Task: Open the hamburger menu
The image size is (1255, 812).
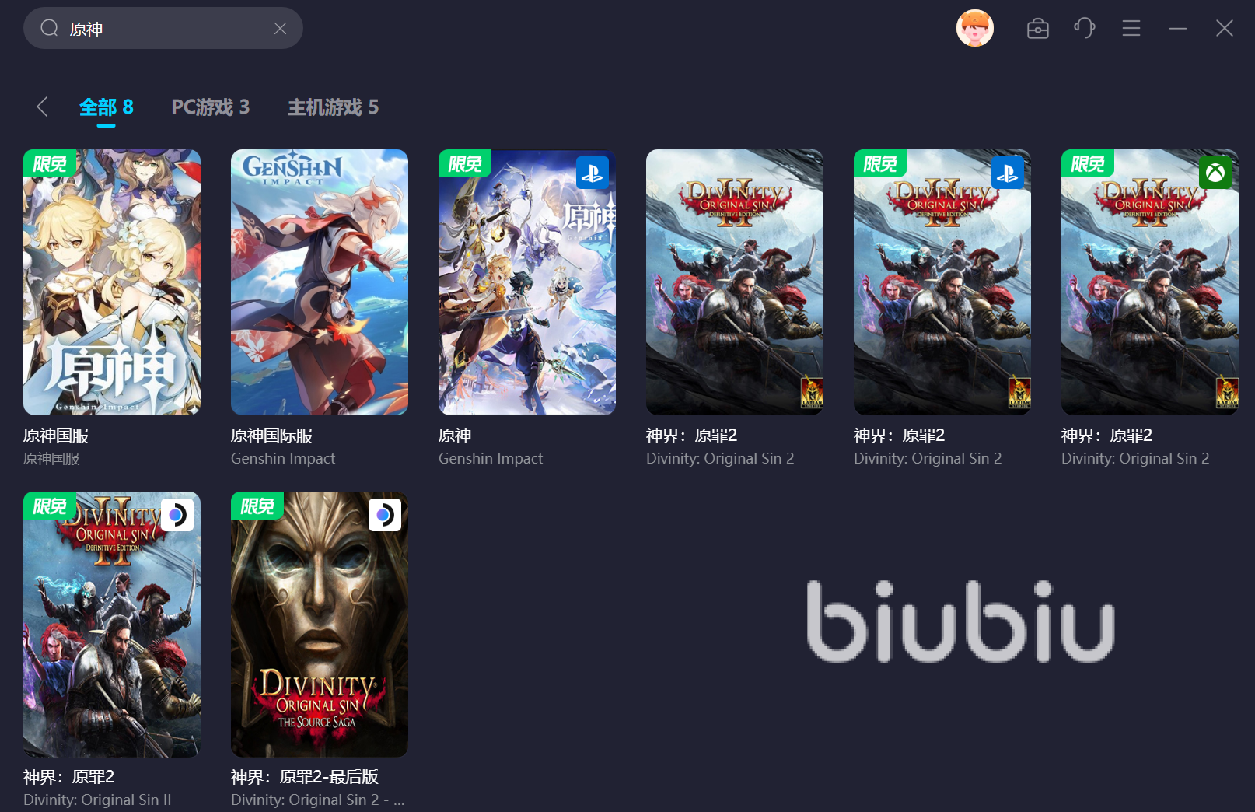Action: (1131, 29)
